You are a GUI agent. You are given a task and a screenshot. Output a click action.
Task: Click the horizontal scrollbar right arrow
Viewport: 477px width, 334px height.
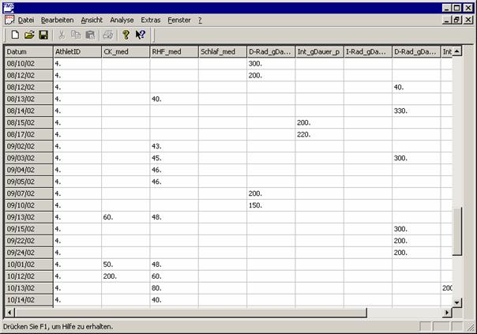click(x=447, y=313)
